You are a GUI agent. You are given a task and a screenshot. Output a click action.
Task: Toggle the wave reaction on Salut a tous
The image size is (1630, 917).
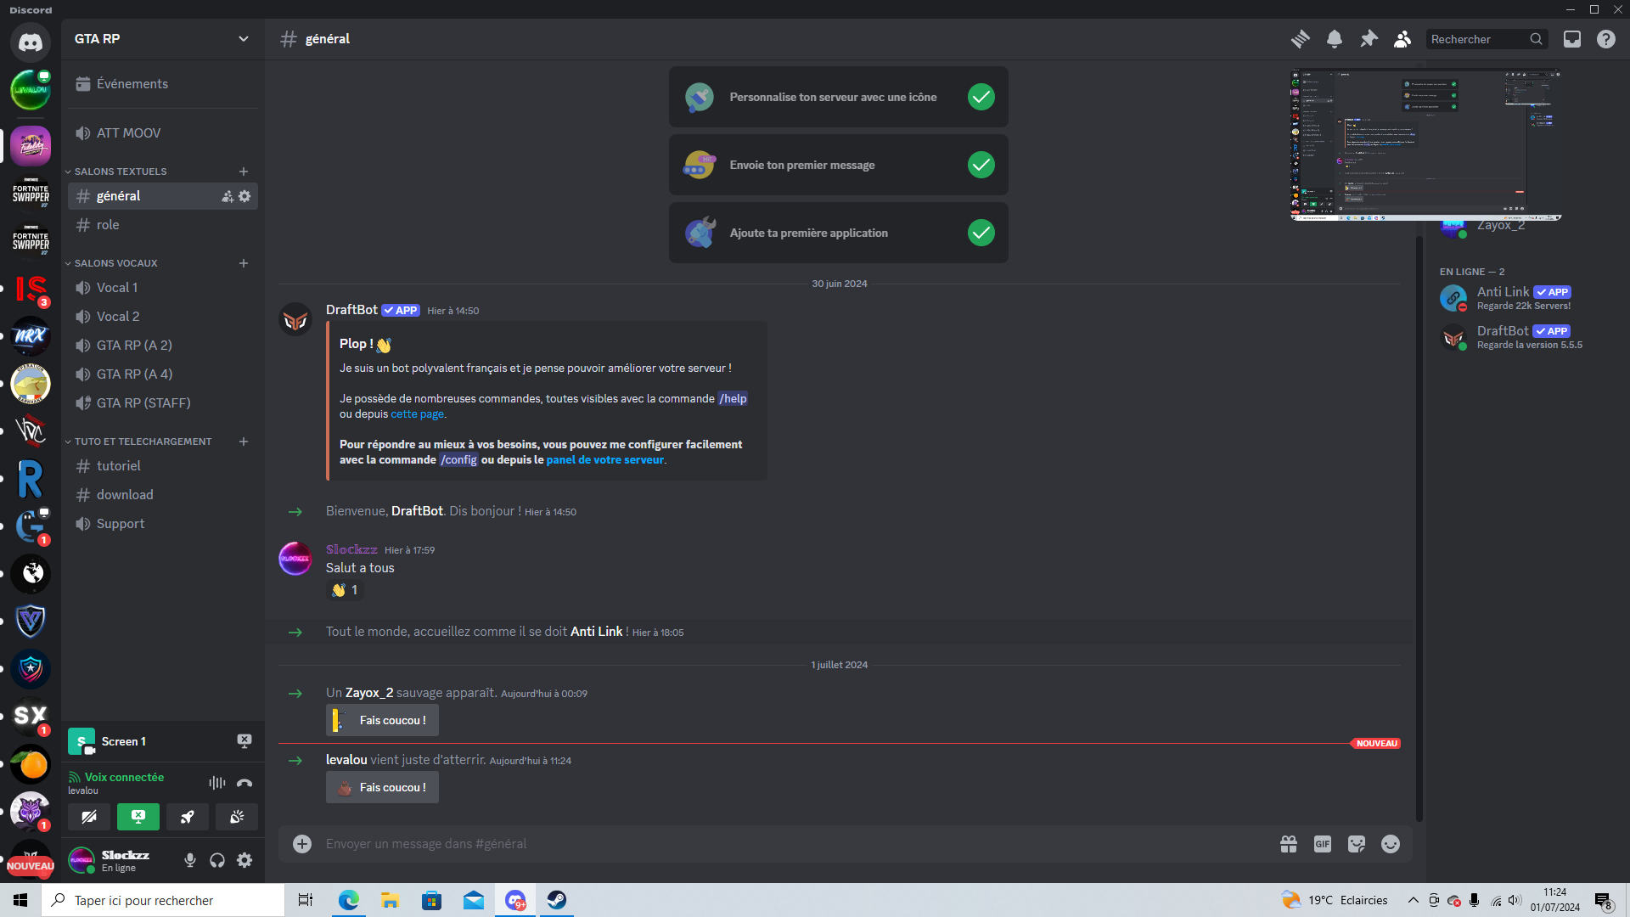pos(346,590)
